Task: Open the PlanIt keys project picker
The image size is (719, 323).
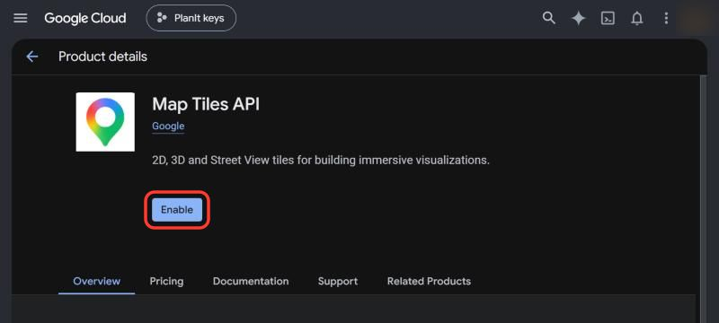Action: 191,18
